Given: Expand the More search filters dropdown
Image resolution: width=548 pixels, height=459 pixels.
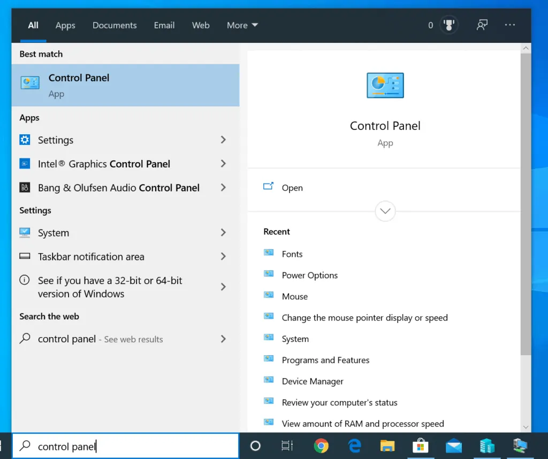Looking at the screenshot, I should (242, 25).
